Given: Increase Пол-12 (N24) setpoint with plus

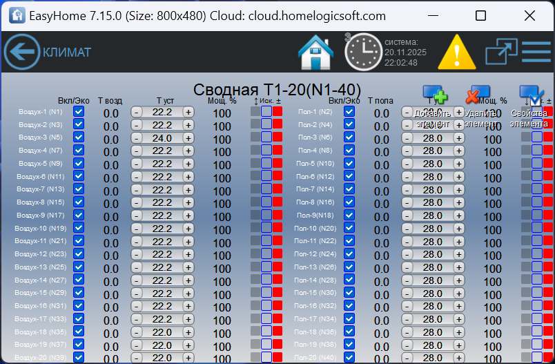Looking at the screenshot, I should [458, 255].
